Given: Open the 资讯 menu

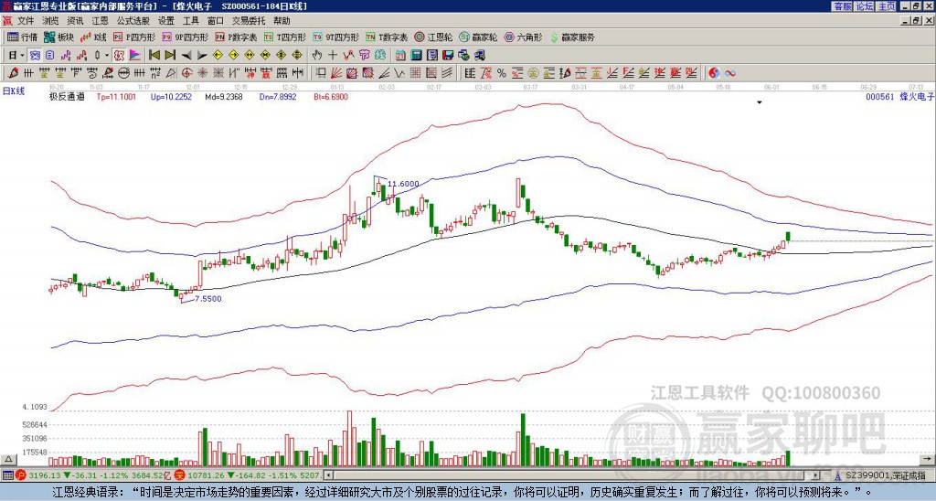Looking at the screenshot, I should pyautogui.click(x=75, y=21).
